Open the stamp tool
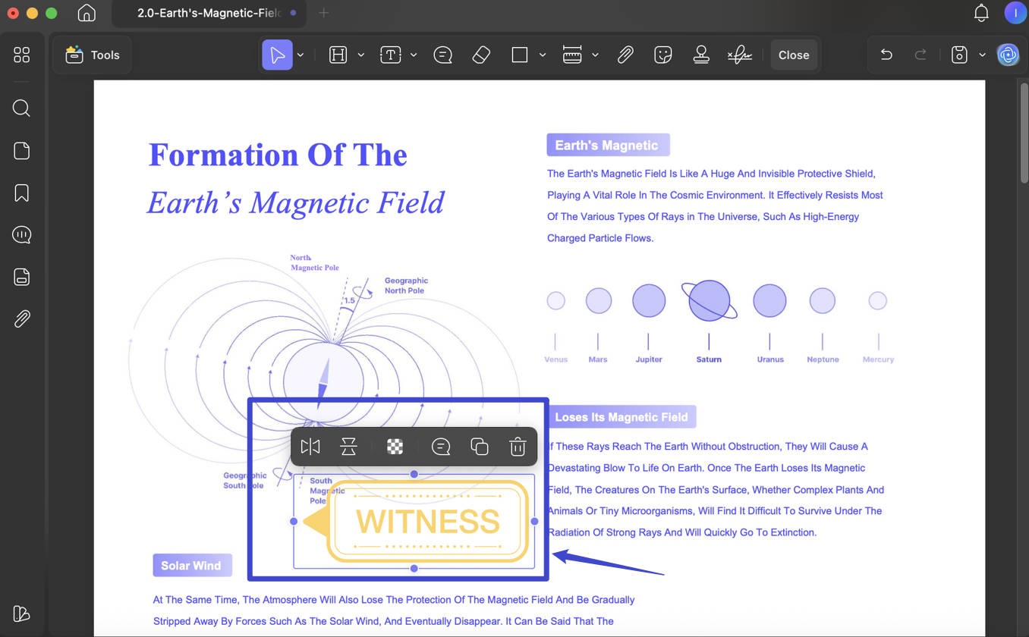This screenshot has height=637, width=1029. coord(701,55)
